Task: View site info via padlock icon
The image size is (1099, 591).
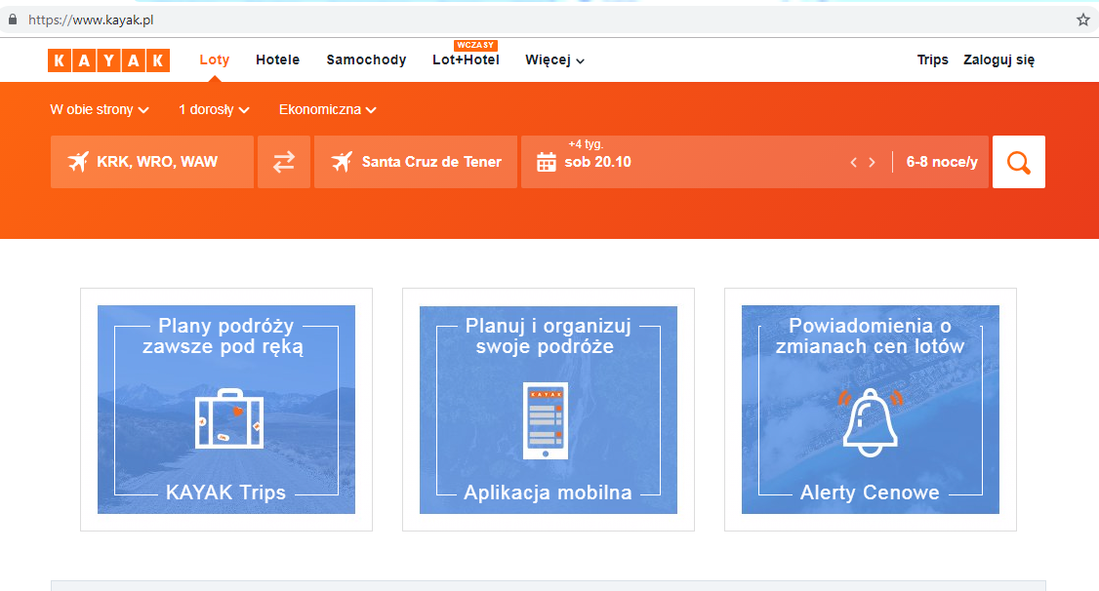Action: [13, 20]
